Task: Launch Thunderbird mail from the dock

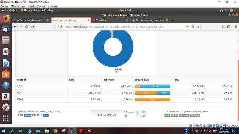Action: point(6,29)
